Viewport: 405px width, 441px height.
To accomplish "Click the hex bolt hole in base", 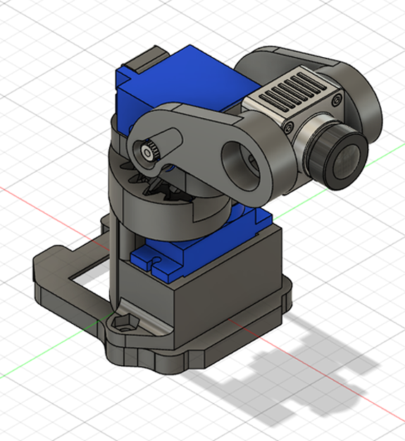I will [x=125, y=322].
